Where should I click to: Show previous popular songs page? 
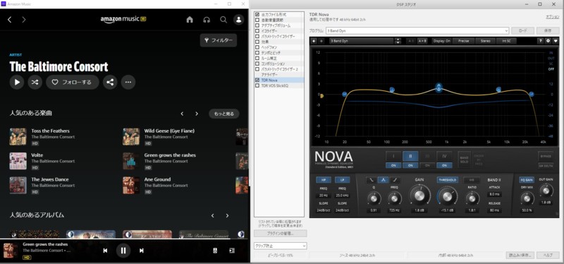point(182,114)
